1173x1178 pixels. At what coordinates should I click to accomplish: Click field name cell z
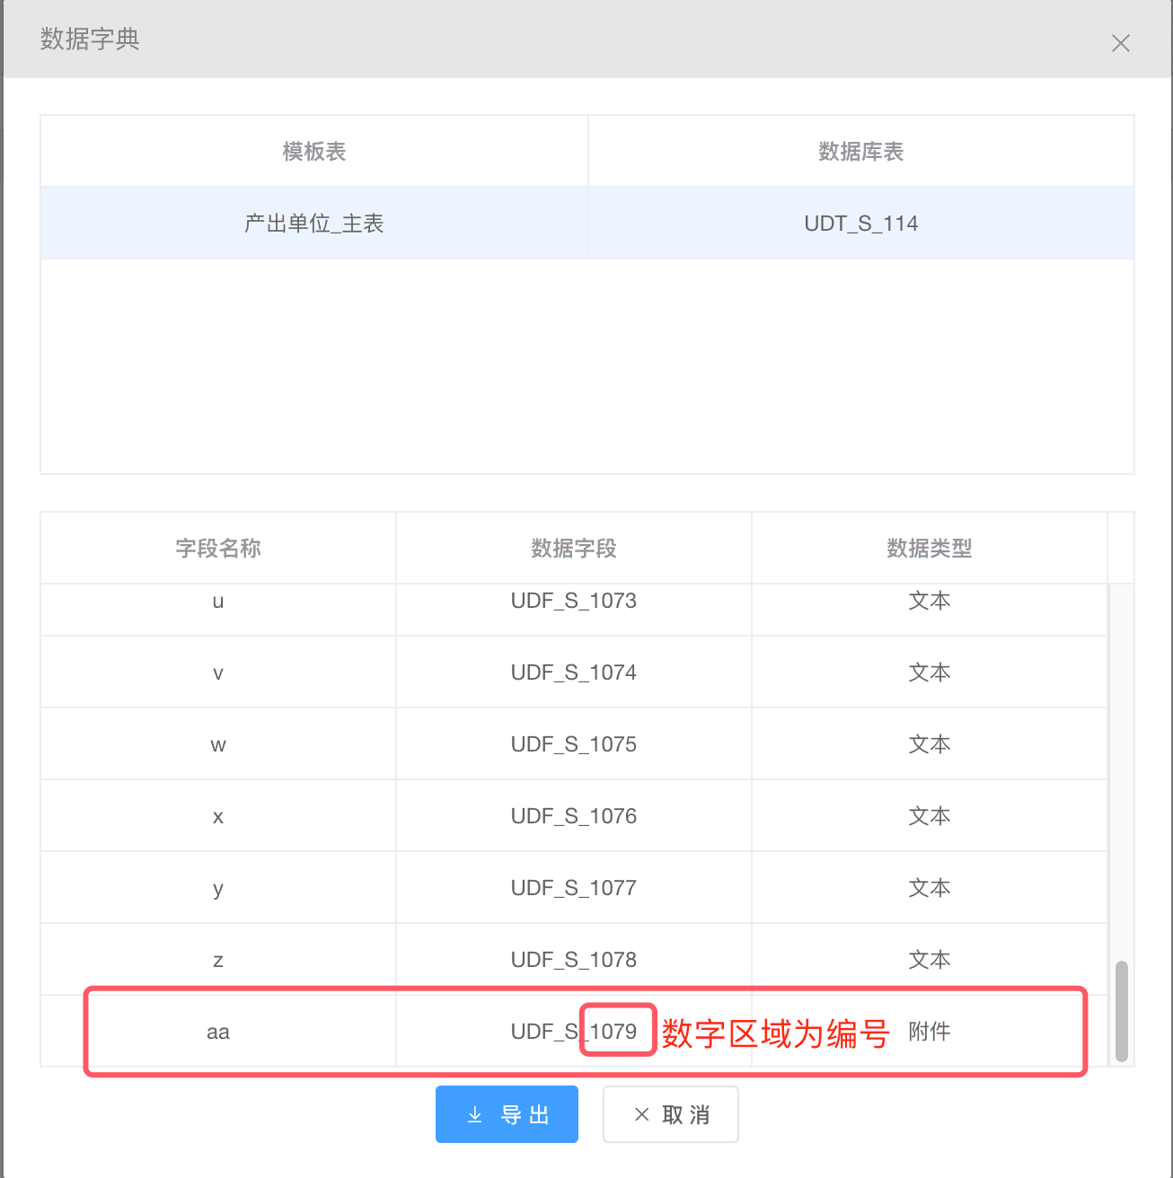[x=218, y=960]
